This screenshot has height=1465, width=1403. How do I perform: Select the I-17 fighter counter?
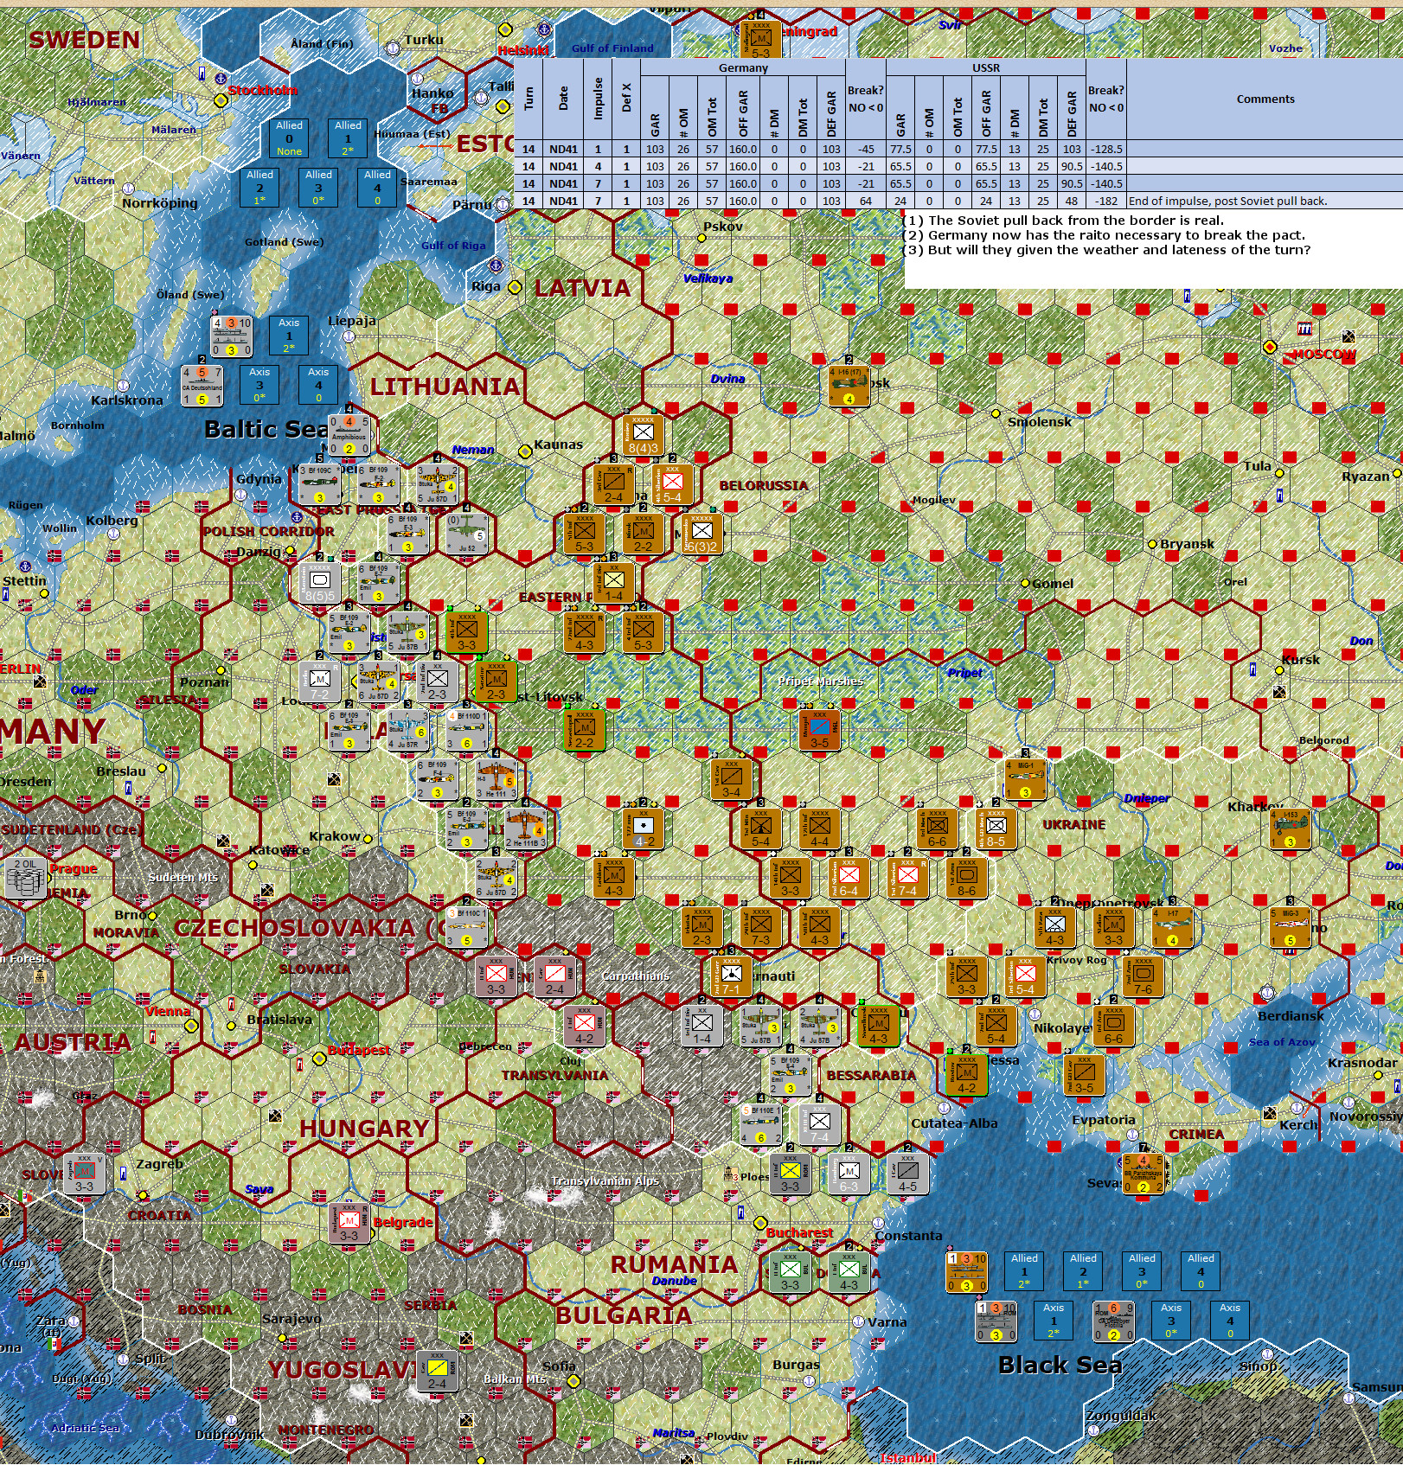tap(1173, 928)
